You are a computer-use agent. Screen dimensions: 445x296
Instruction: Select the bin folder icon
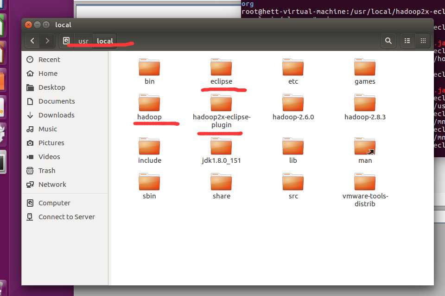149,68
